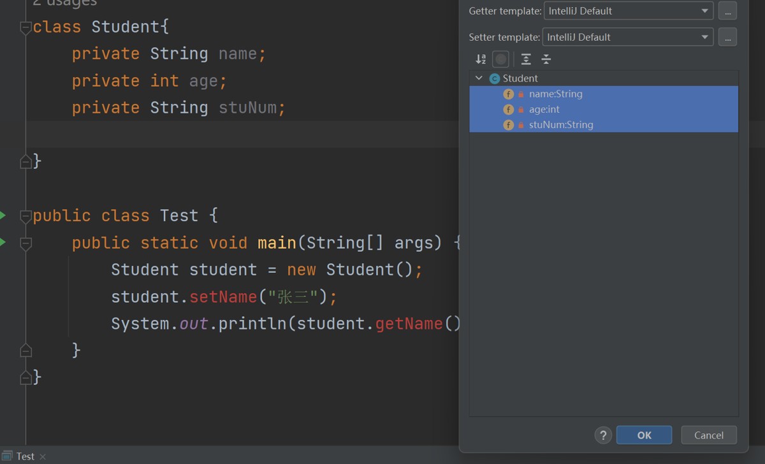Click the expand all icon
The image size is (765, 464).
(x=526, y=59)
